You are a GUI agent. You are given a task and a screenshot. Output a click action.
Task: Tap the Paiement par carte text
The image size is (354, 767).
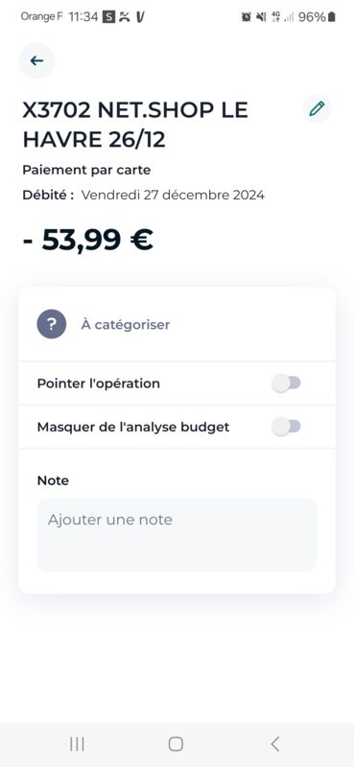click(86, 171)
